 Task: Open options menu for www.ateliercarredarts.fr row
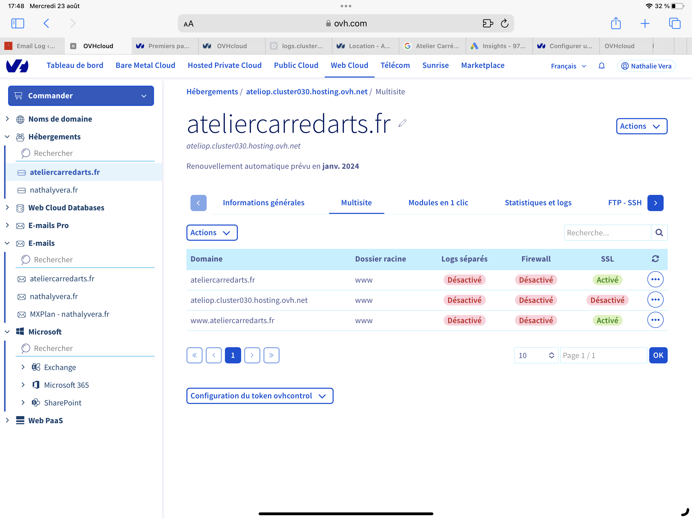pos(655,320)
